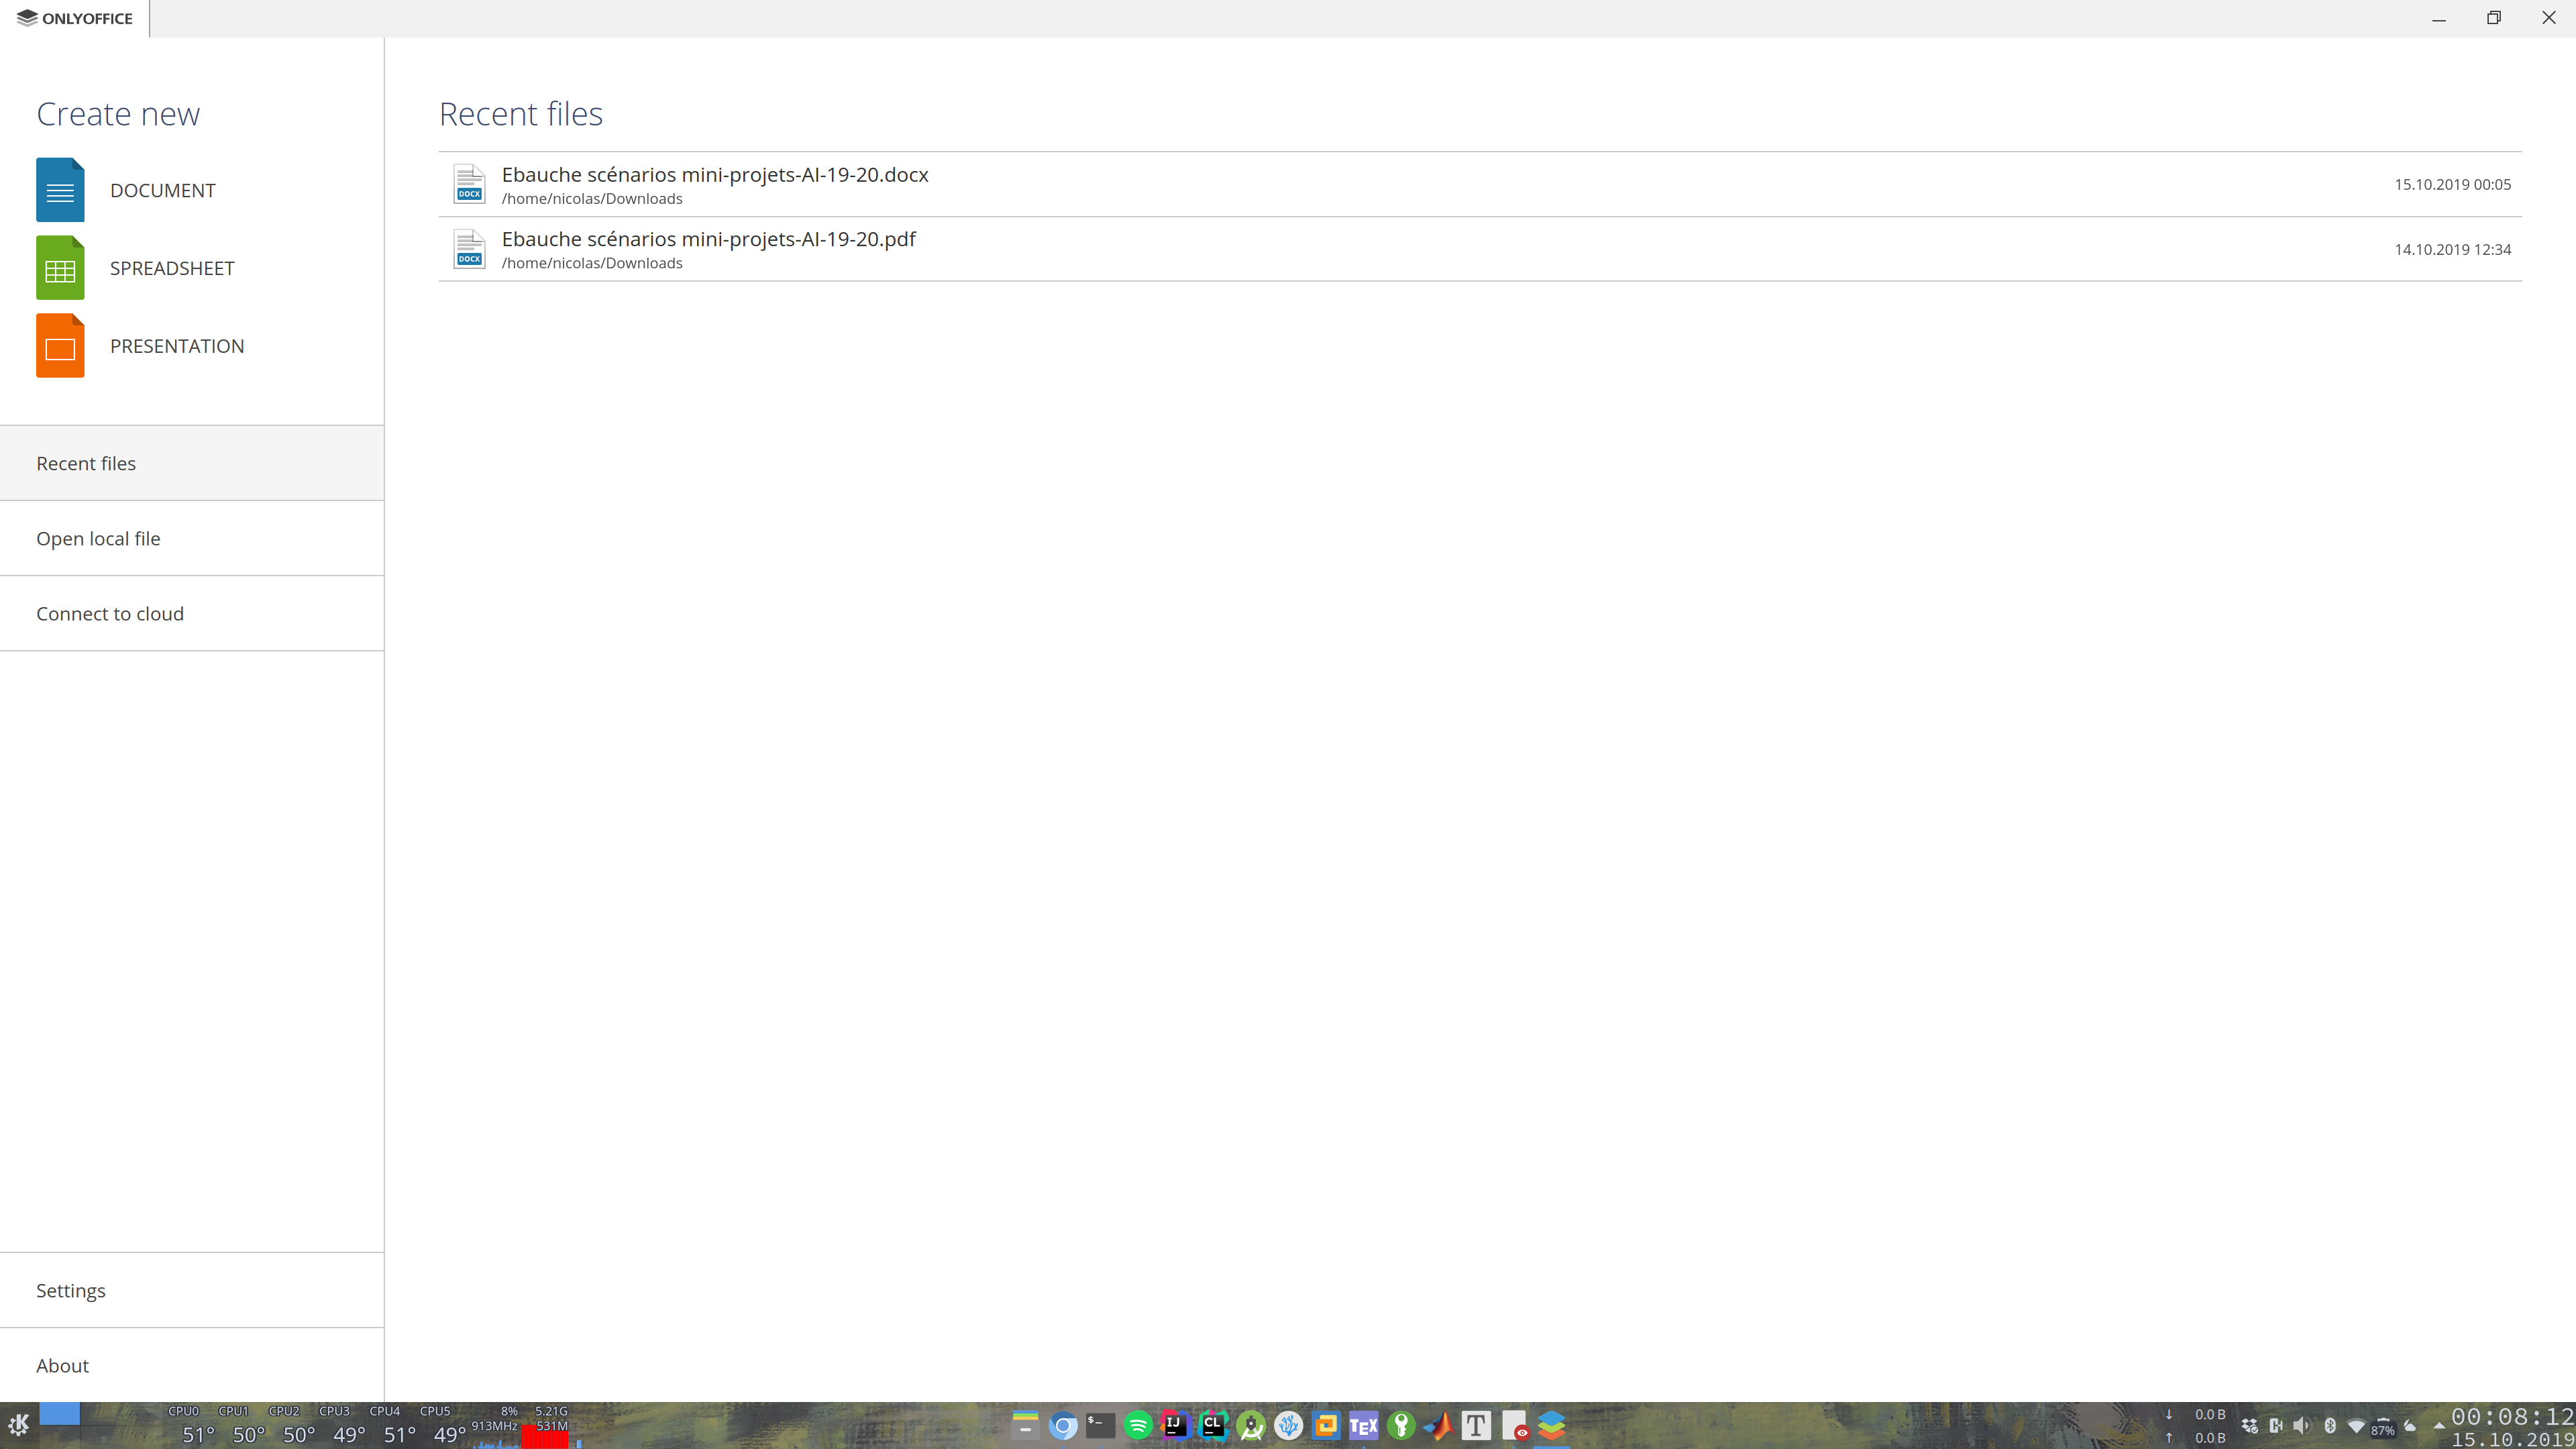Click the clock showing 00:08:12
This screenshot has height=1449, width=2576.
tap(2512, 1416)
